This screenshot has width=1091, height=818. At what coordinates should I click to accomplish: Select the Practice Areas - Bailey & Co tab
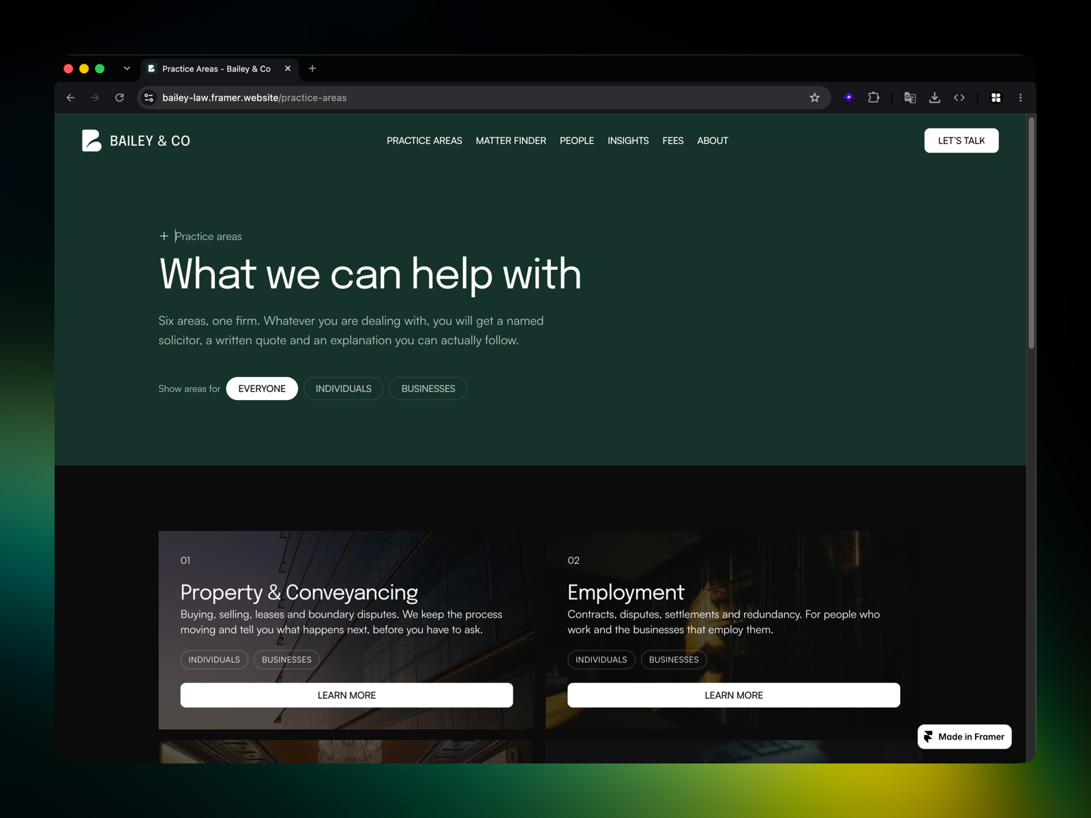(220, 68)
